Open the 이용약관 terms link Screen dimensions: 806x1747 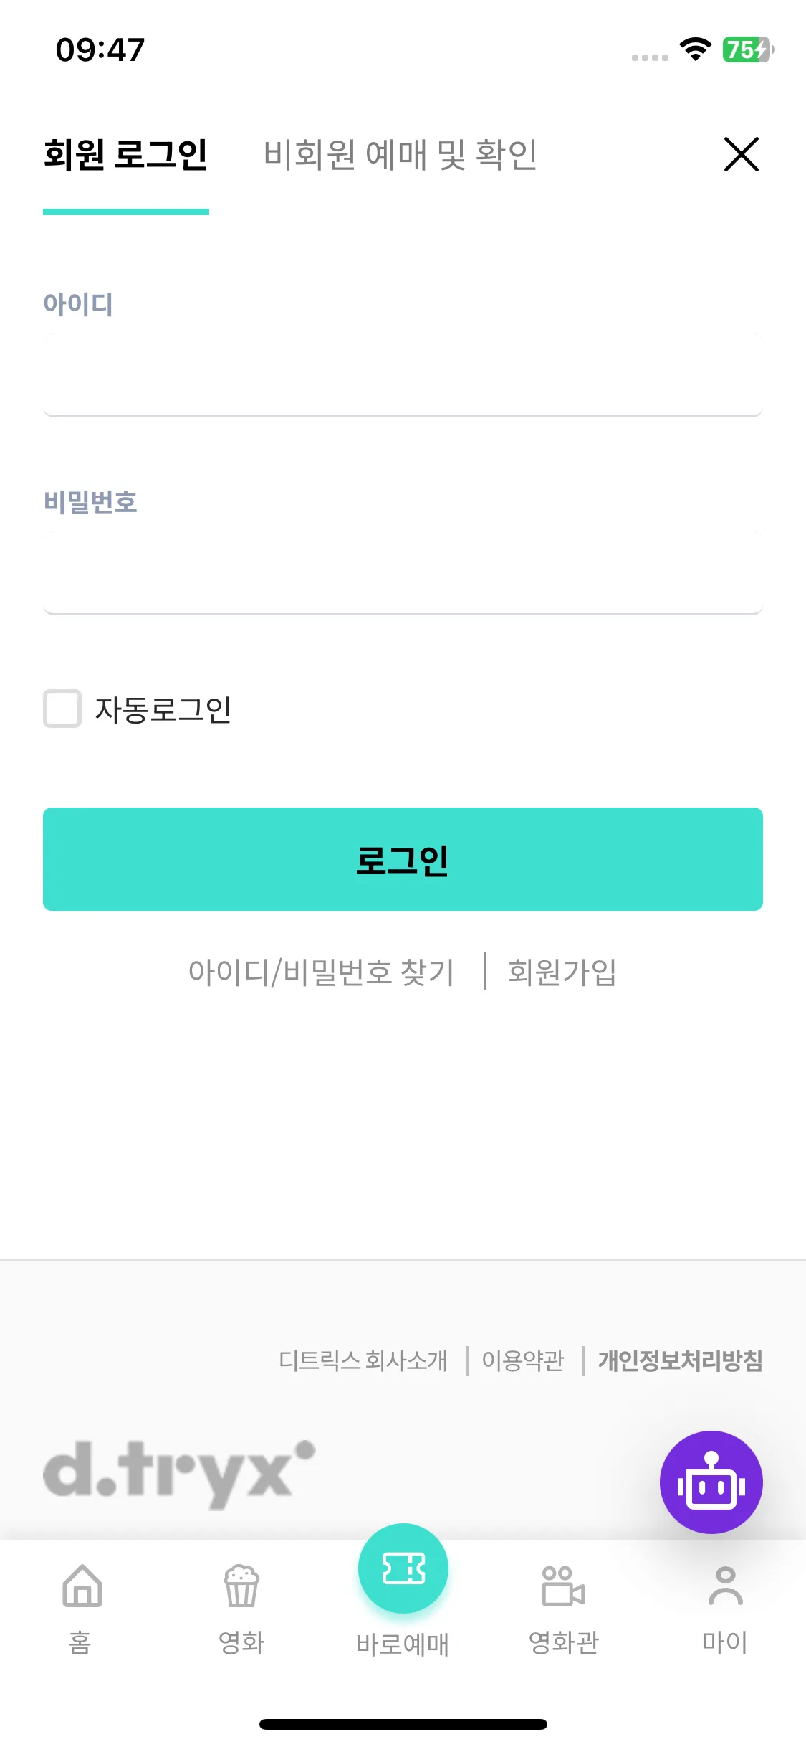523,1360
